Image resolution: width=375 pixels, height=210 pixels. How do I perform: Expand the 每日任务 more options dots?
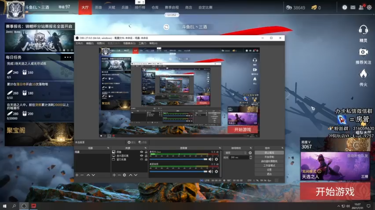pyautogui.click(x=67, y=57)
